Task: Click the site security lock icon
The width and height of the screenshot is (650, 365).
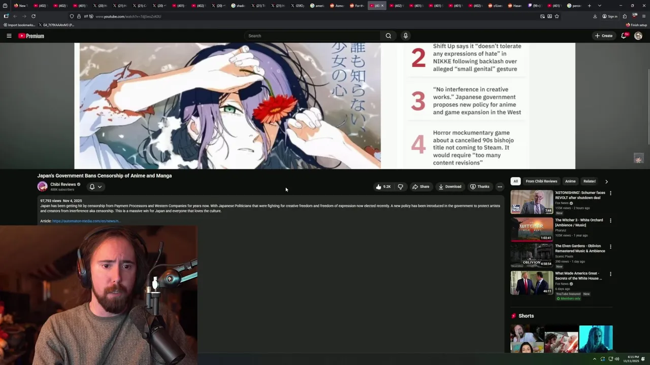Action: [x=79, y=16]
